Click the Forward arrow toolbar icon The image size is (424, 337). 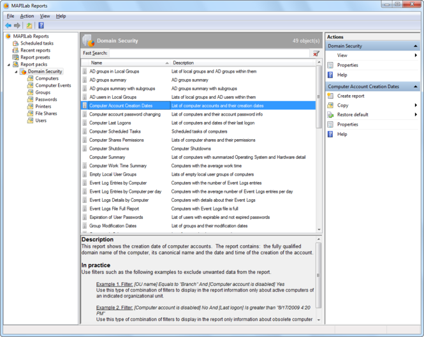point(17,26)
